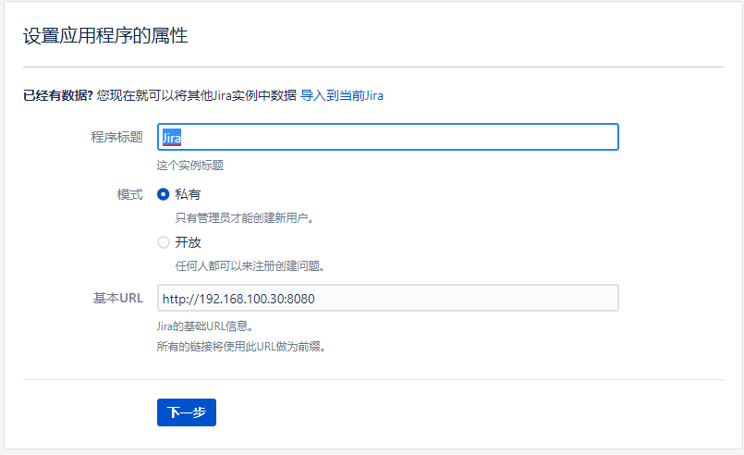Click the 设置应用程序的属性 heading

click(x=105, y=36)
